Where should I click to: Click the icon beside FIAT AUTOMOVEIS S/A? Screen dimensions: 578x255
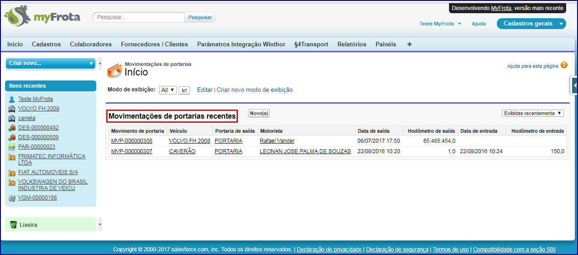pos(12,173)
